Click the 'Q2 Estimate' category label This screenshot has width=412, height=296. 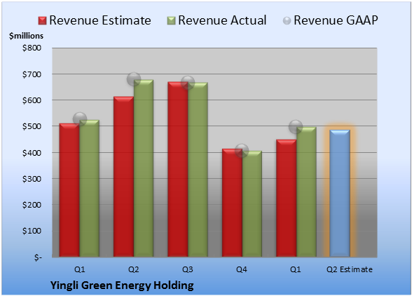click(x=350, y=269)
